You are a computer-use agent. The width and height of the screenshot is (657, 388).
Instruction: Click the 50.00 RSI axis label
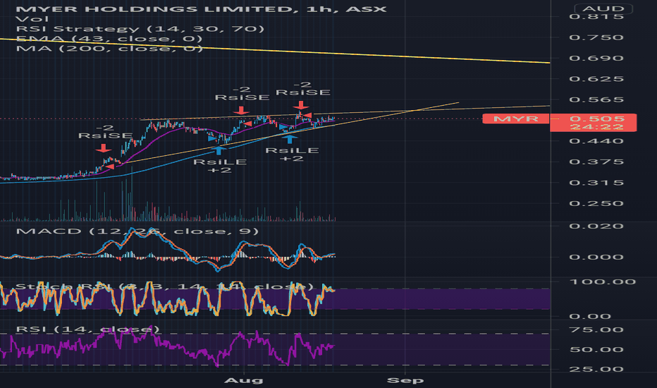[x=596, y=349]
